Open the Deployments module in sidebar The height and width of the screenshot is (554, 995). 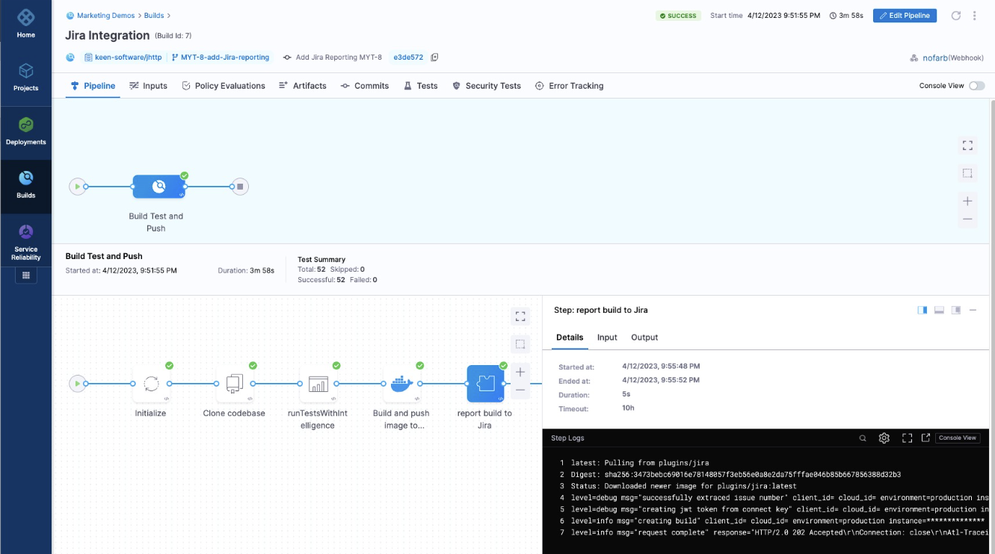pos(26,131)
